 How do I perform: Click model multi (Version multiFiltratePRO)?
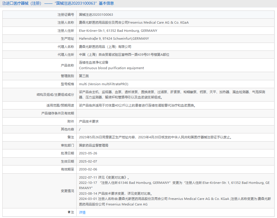pos(104,84)
